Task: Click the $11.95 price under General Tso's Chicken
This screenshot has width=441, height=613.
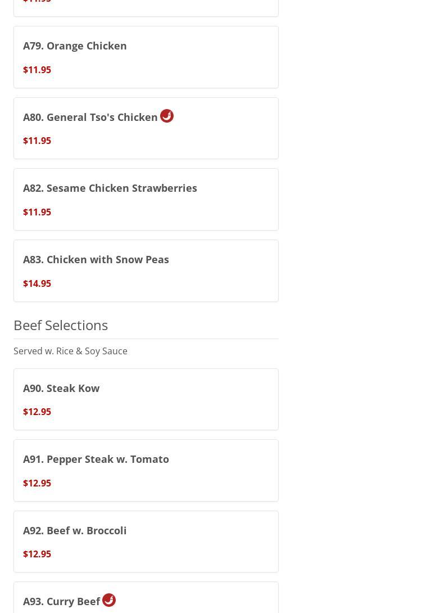Action: [37, 141]
